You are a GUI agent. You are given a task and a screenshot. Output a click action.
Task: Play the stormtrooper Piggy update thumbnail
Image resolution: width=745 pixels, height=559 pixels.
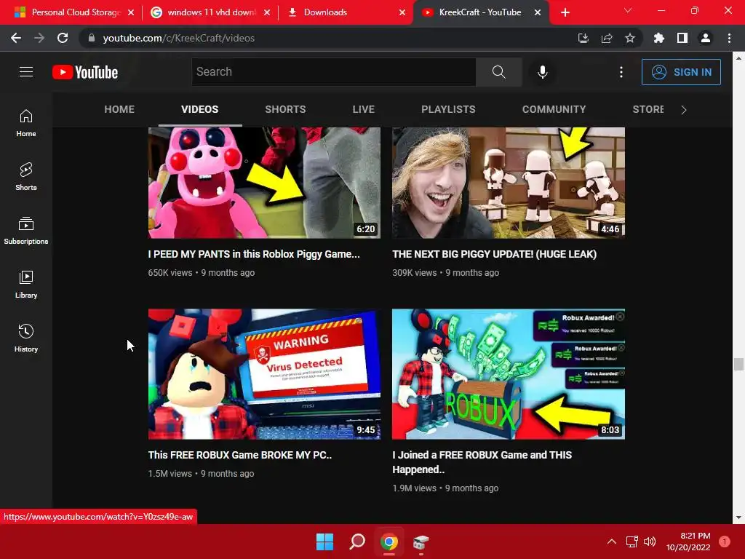(509, 183)
